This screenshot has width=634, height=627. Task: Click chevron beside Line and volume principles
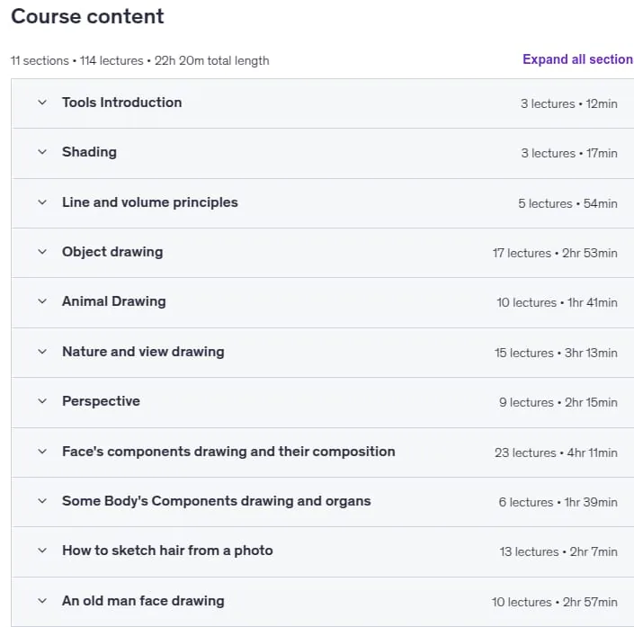coord(42,202)
